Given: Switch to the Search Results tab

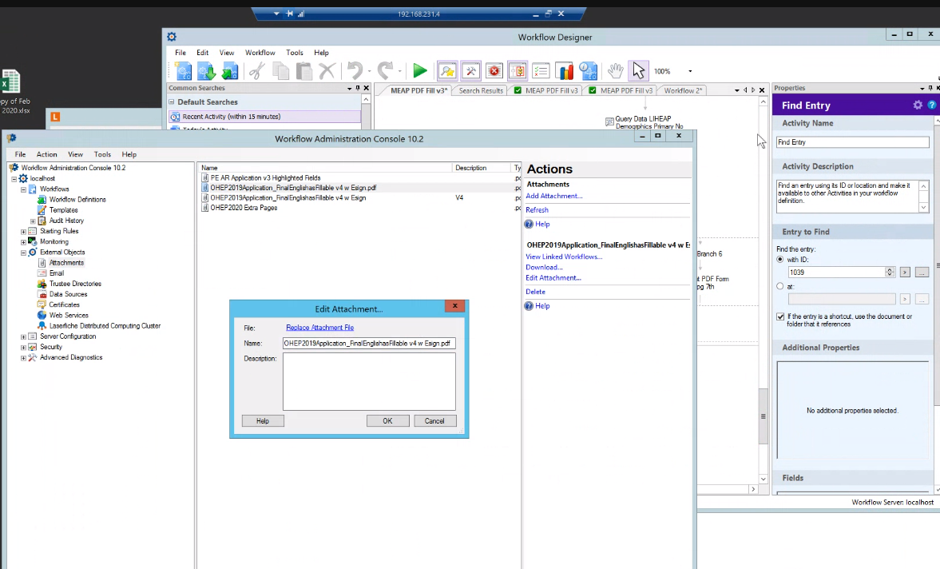Looking at the screenshot, I should [481, 90].
